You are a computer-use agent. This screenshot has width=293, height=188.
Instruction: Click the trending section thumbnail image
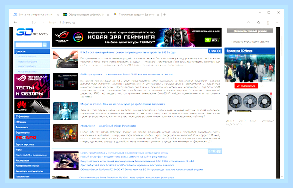(66, 161)
